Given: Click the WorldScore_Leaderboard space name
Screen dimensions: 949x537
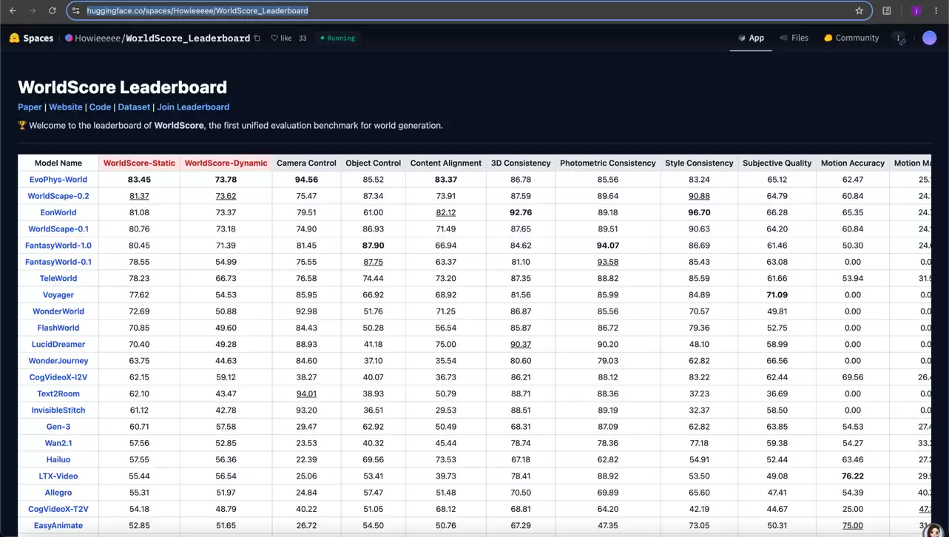Looking at the screenshot, I should (x=188, y=38).
